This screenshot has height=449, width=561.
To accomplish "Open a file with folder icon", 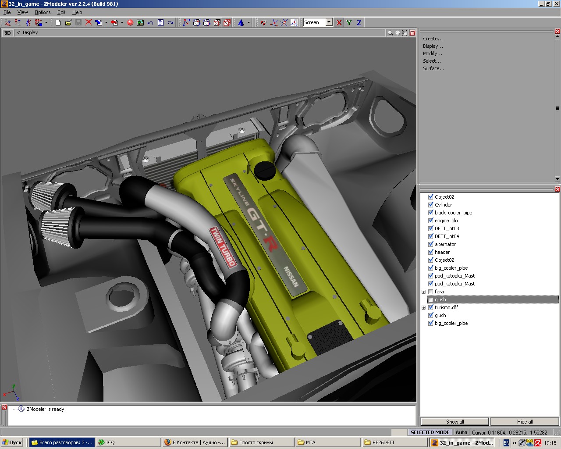I will point(68,22).
